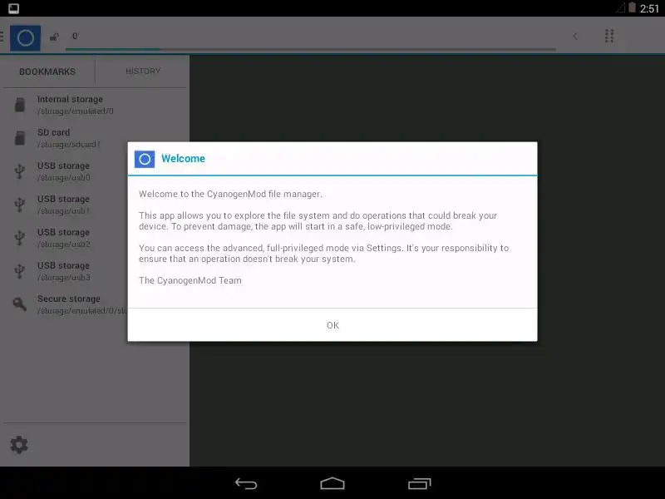Tap the Welcome dialog app icon
The height and width of the screenshot is (499, 665).
point(145,159)
